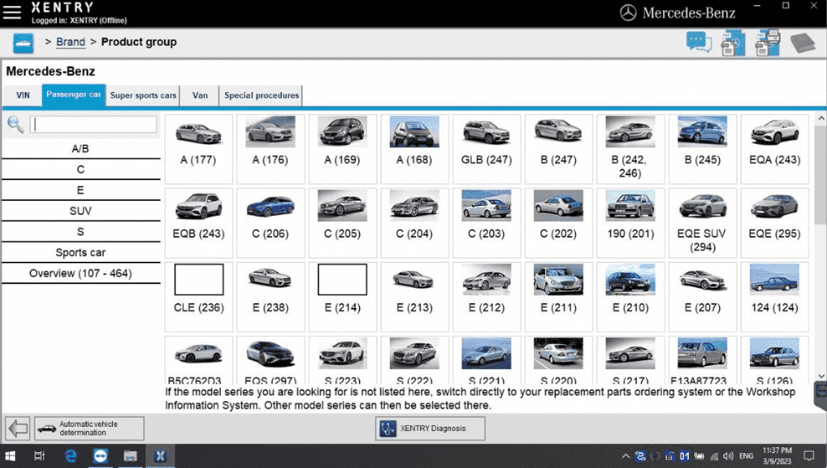Viewport: 827px width, 468px height.
Task: Open Task View in the taskbar
Action: click(39, 456)
